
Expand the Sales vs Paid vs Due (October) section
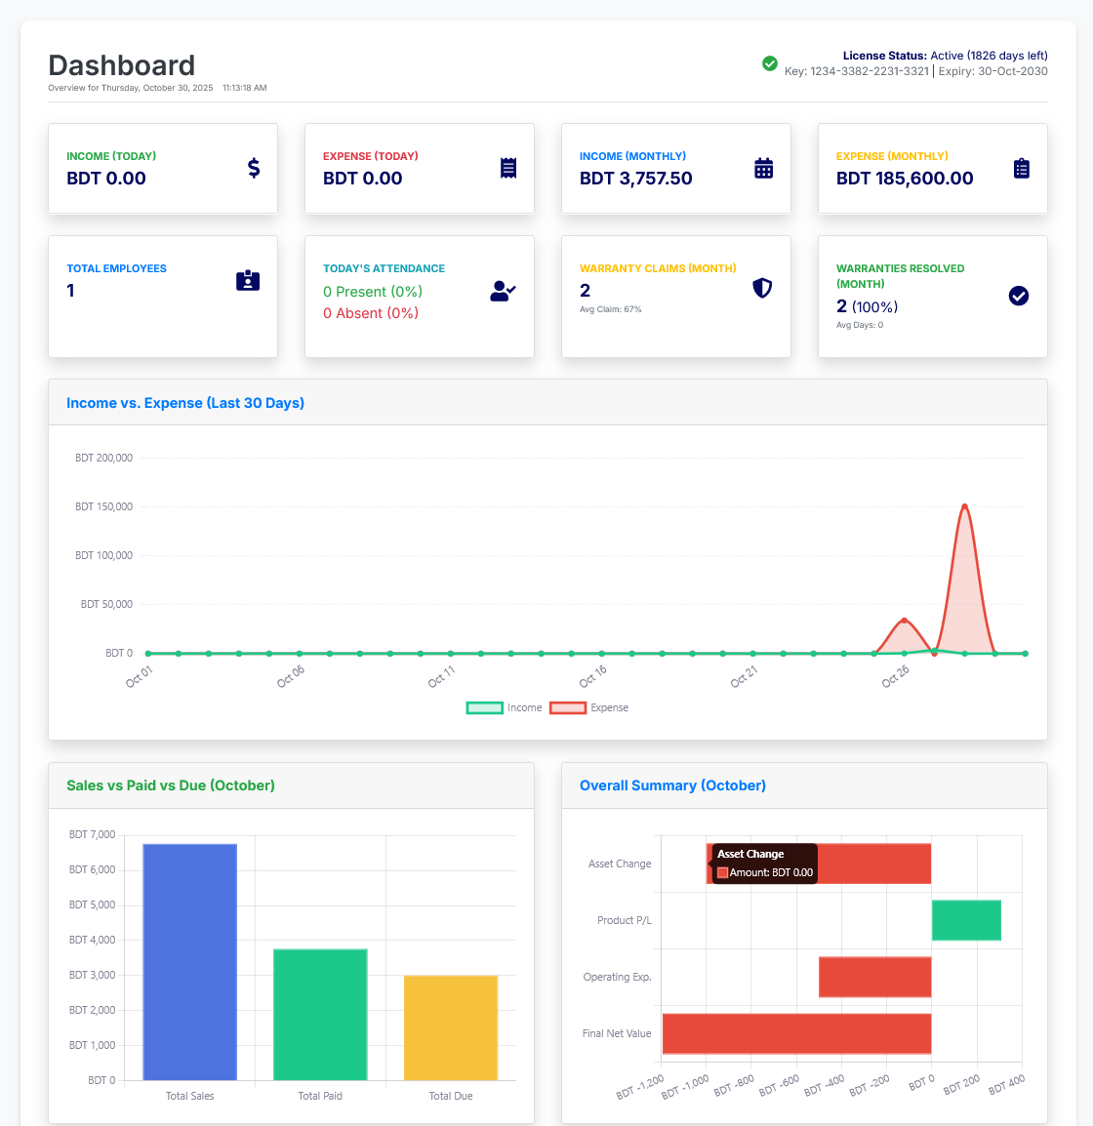[x=170, y=784]
